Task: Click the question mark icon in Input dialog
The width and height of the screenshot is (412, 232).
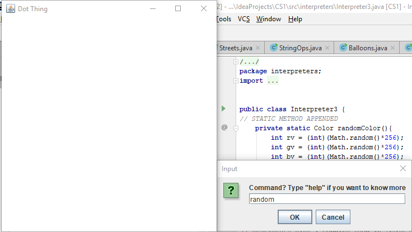Action: tap(231, 190)
